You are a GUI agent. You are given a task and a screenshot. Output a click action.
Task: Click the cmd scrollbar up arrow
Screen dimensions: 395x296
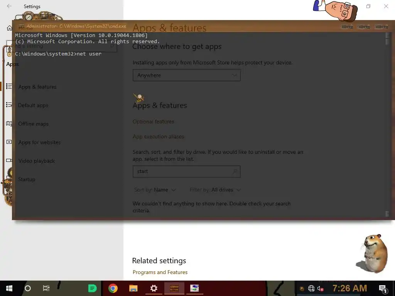pyautogui.click(x=387, y=35)
